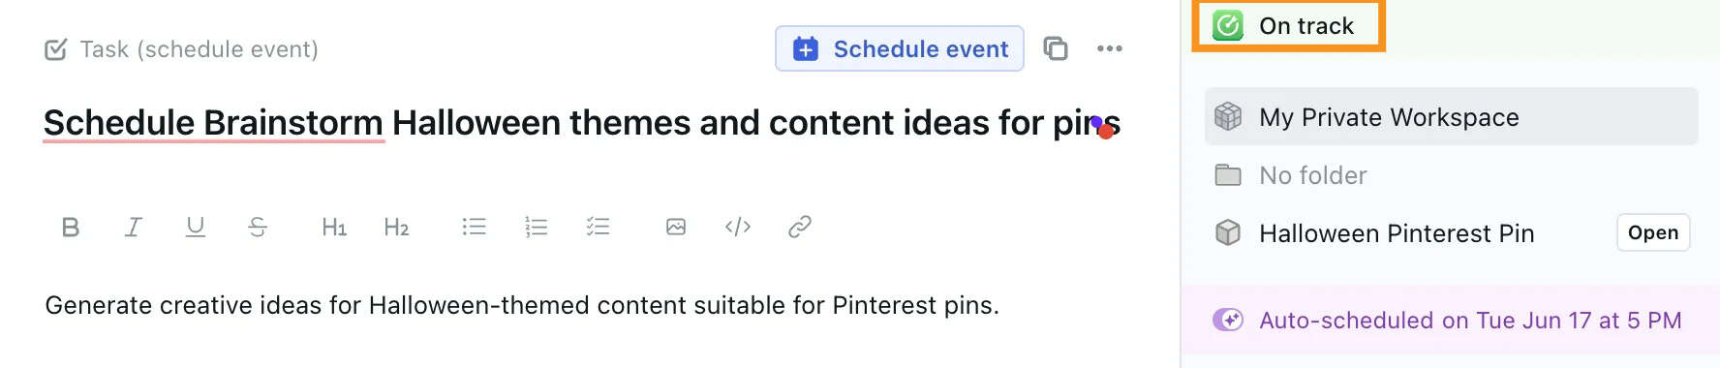This screenshot has height=368, width=1720.
Task: Open the On track status selector
Action: [x=1288, y=25]
